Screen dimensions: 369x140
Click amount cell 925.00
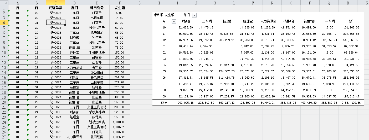click(x=120, y=112)
